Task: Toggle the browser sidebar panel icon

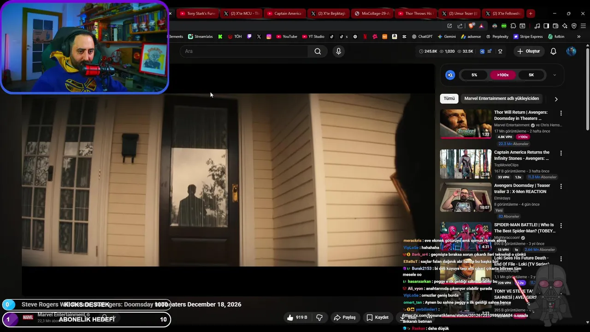Action: [546, 26]
